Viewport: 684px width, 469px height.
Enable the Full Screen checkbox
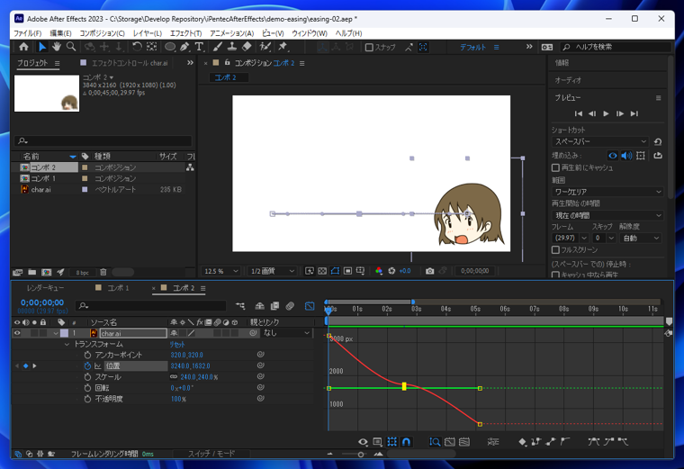555,250
